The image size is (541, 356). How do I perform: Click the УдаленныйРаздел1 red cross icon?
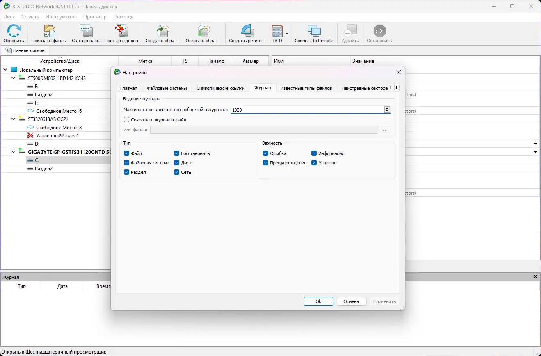click(x=30, y=135)
